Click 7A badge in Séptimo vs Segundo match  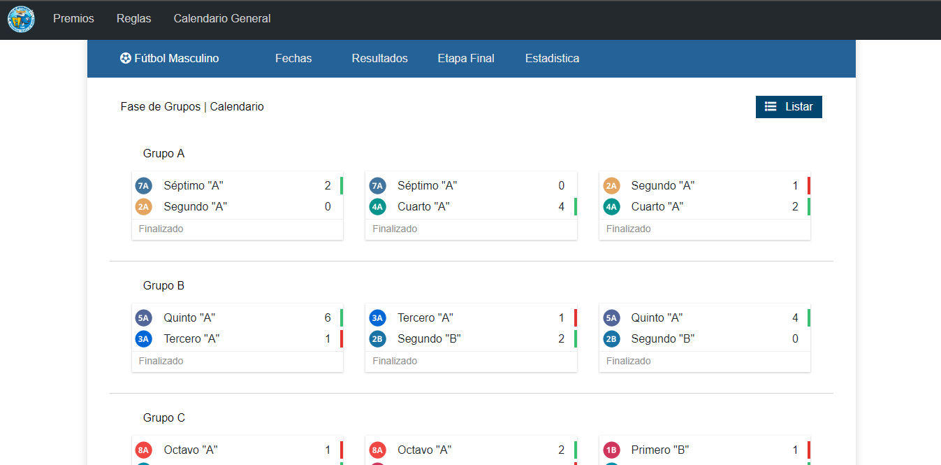(x=144, y=186)
